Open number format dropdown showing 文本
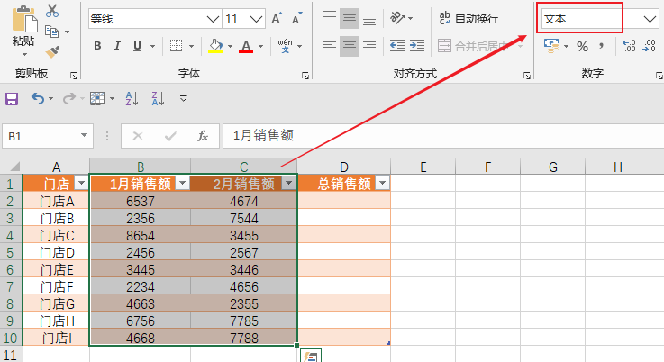The image size is (664, 362). click(650, 19)
